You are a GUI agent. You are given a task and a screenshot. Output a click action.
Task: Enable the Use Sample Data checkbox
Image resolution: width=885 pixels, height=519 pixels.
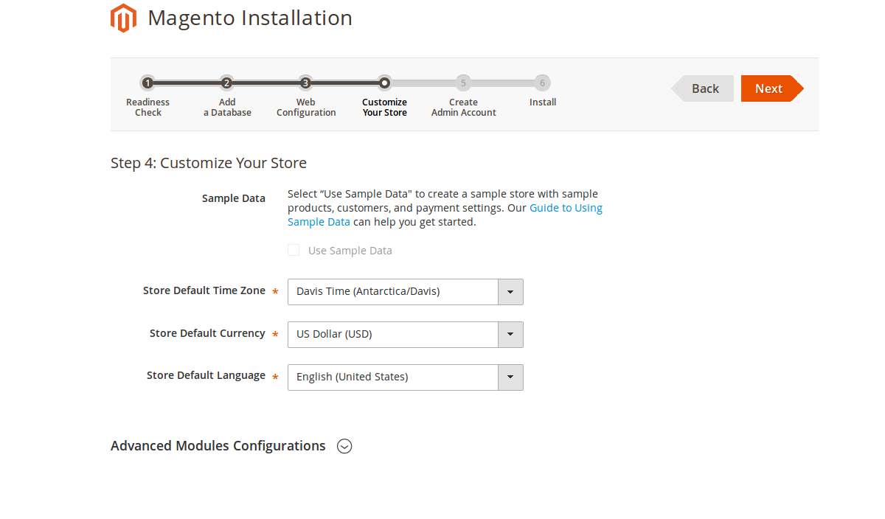(x=294, y=250)
